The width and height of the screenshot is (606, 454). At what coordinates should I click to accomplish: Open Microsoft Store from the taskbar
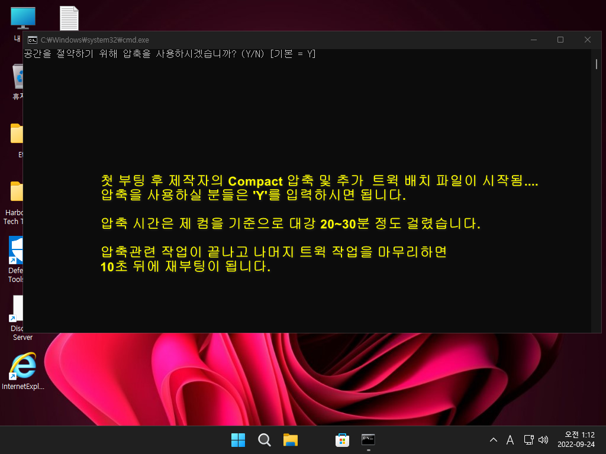tap(342, 440)
